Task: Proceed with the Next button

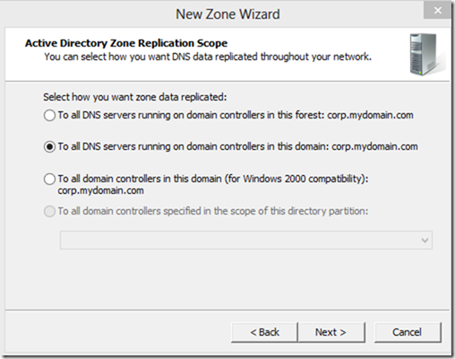Action: pyautogui.click(x=331, y=332)
